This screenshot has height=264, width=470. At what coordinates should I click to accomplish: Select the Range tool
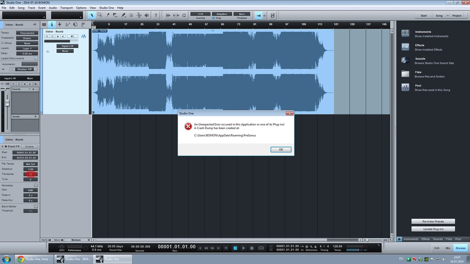100,15
